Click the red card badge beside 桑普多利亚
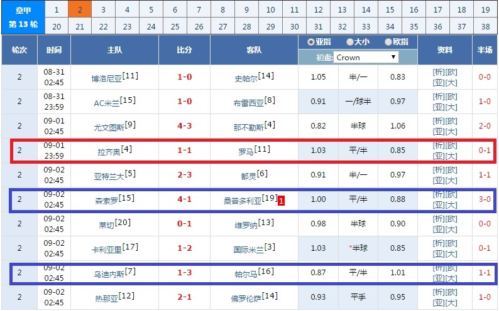 click(x=281, y=201)
